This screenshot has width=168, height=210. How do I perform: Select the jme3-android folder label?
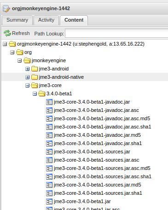coord(54,69)
